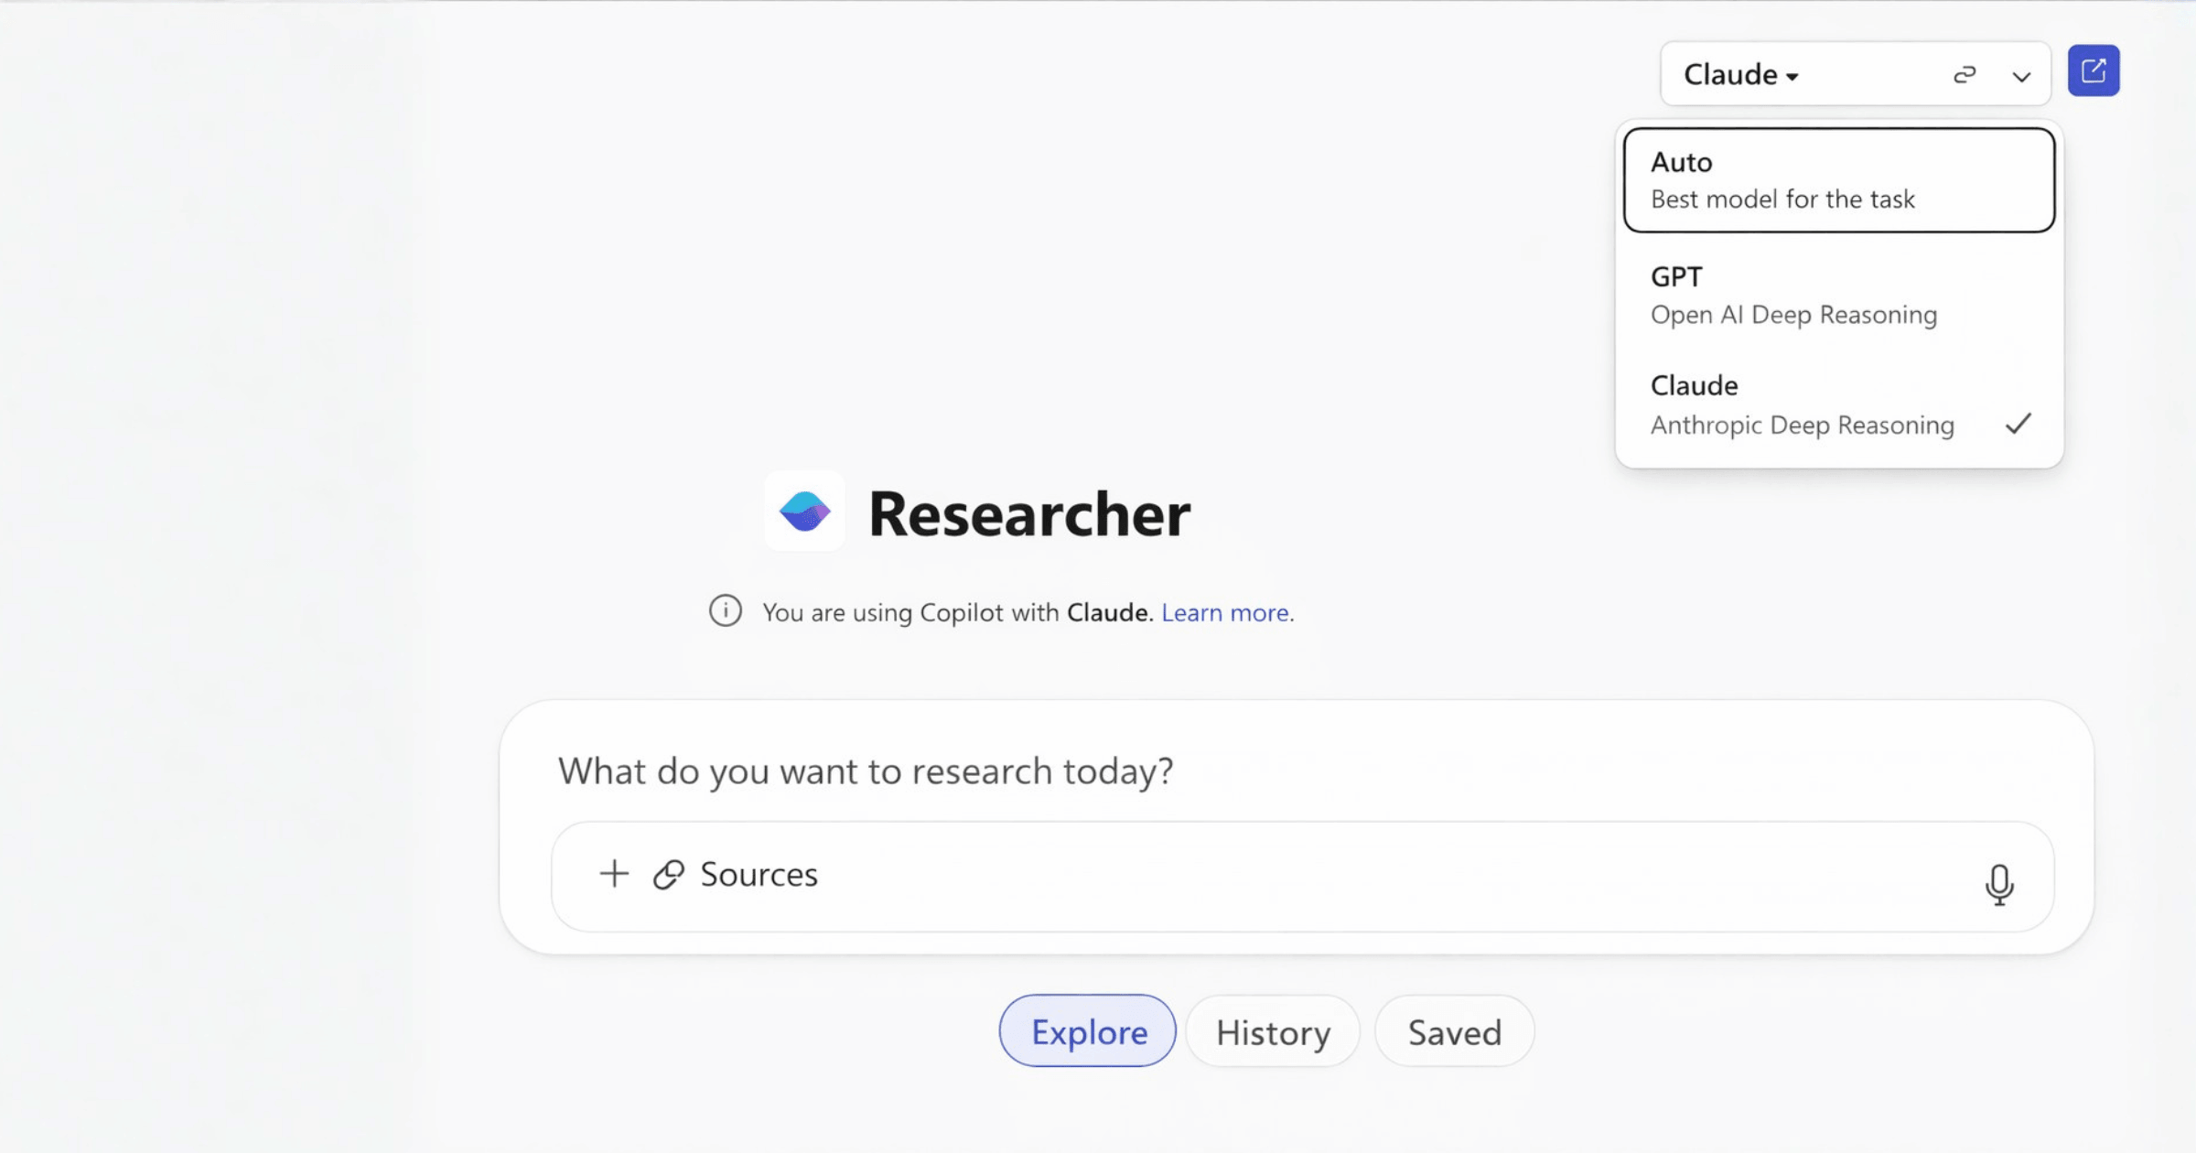Follow the Learn more link

point(1226,612)
